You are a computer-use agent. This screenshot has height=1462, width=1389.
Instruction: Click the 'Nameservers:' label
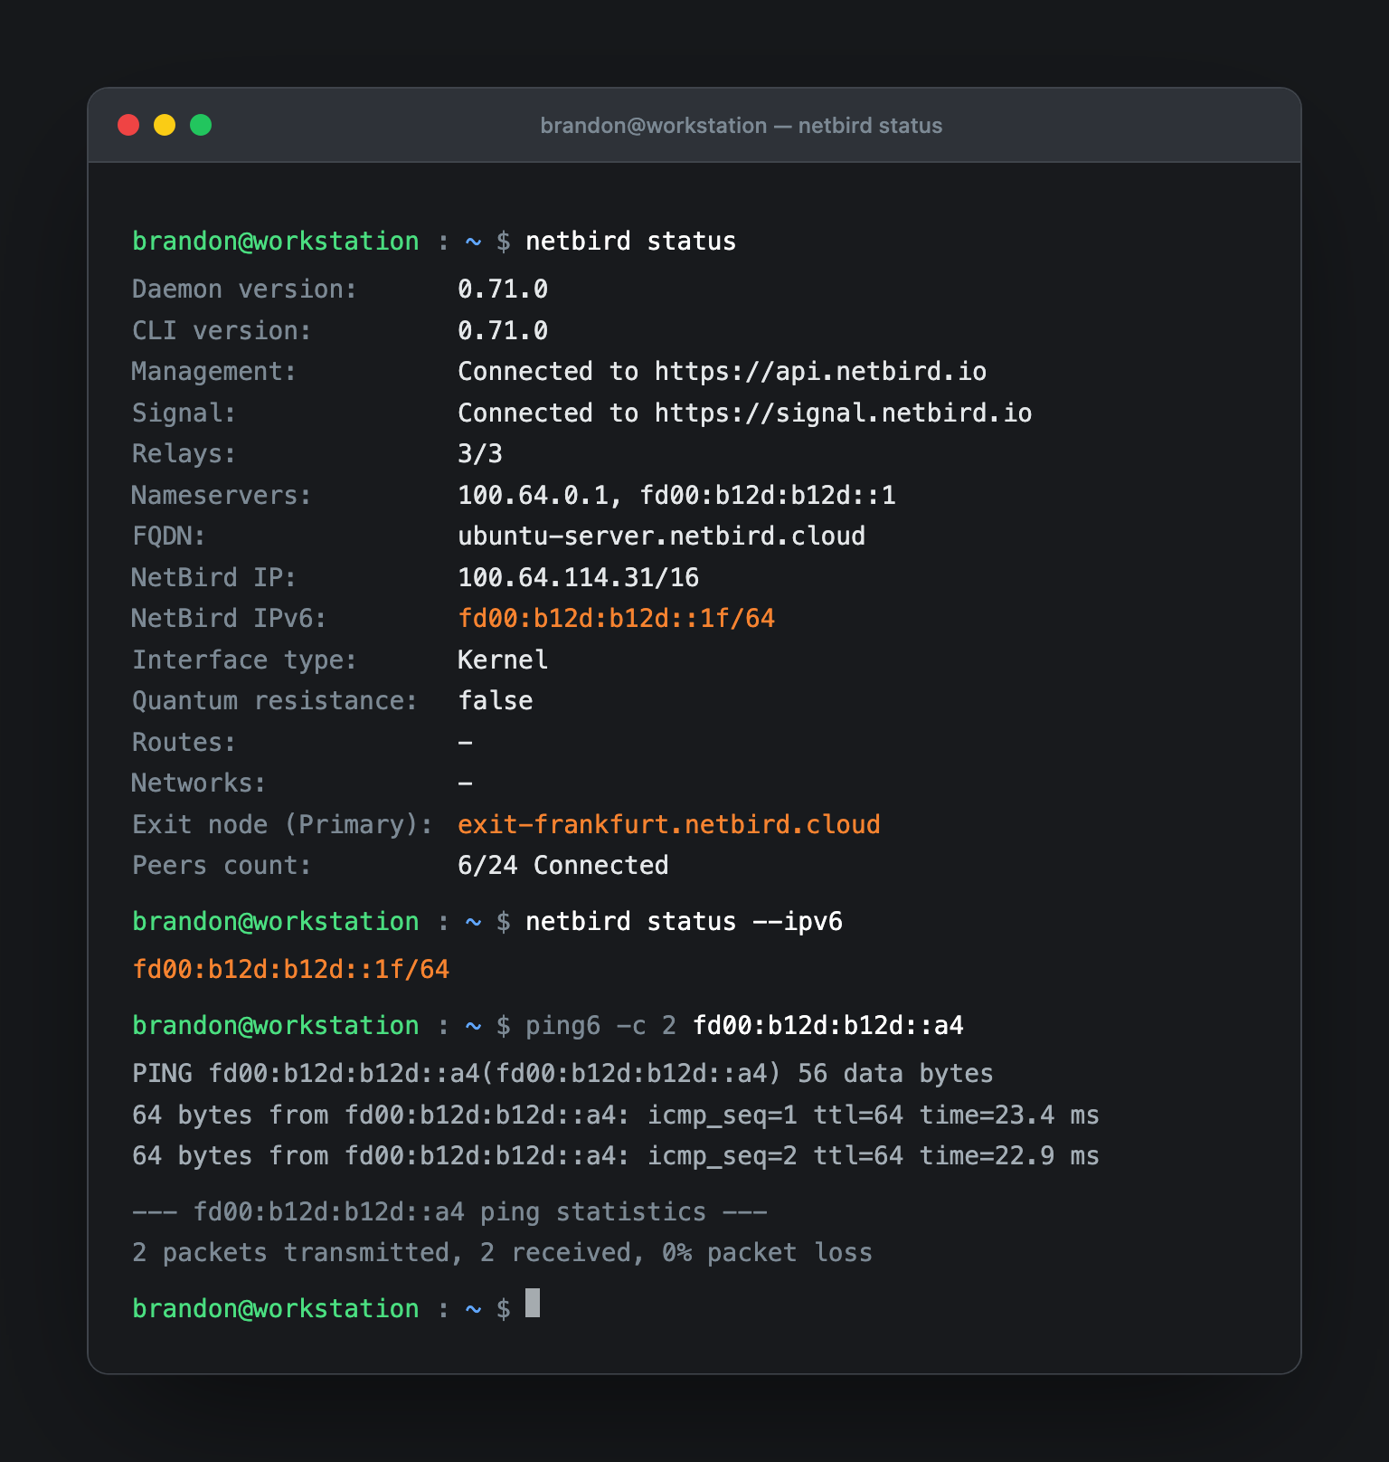point(222,496)
